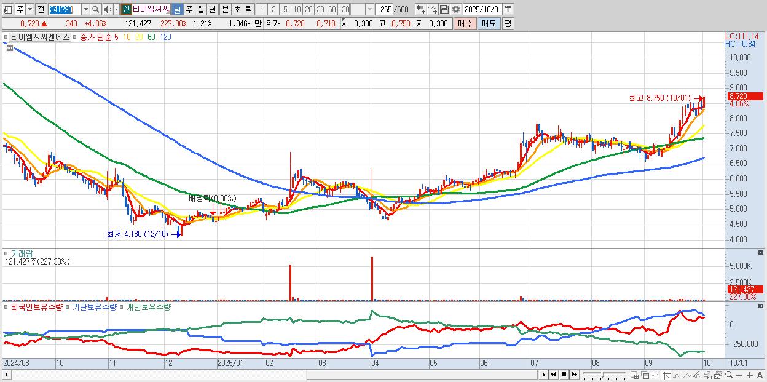Open the calendar date picker icon

508,9
